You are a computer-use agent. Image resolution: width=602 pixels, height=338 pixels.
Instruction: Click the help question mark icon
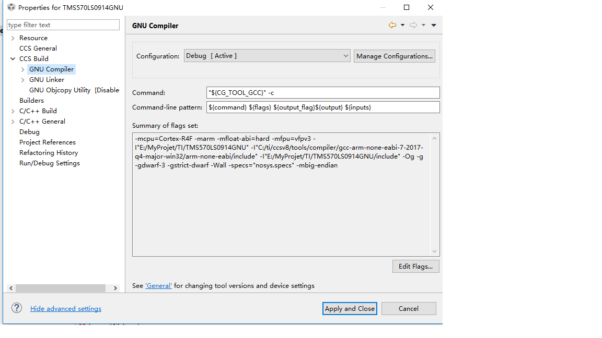[17, 308]
